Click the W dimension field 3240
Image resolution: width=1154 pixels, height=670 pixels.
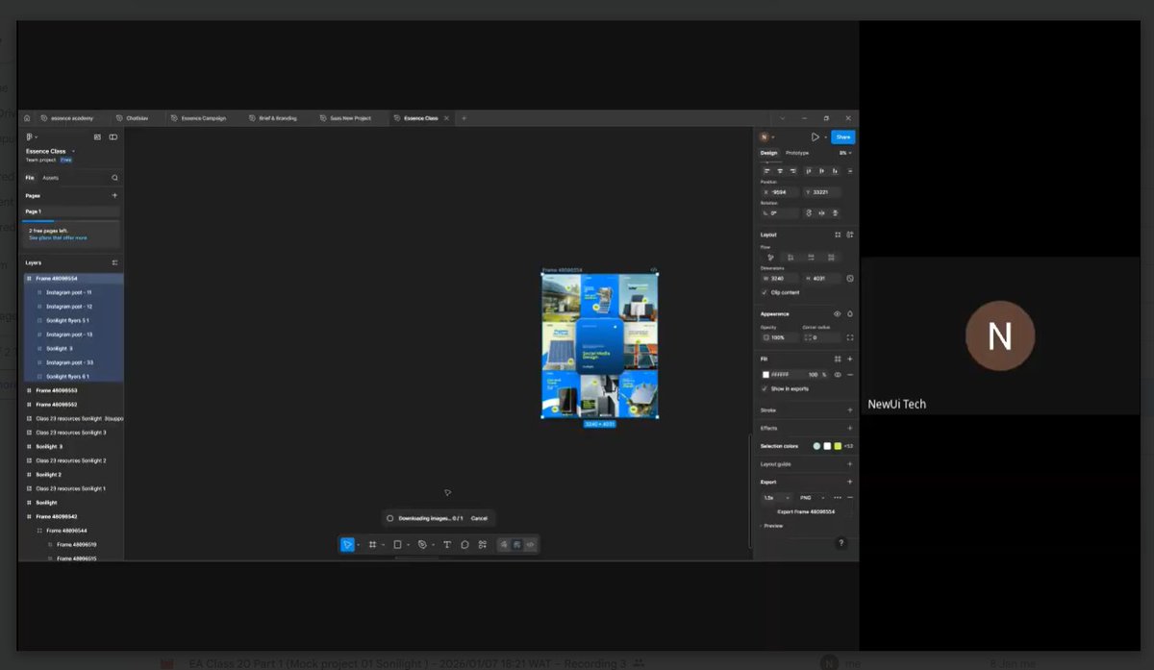(x=782, y=279)
